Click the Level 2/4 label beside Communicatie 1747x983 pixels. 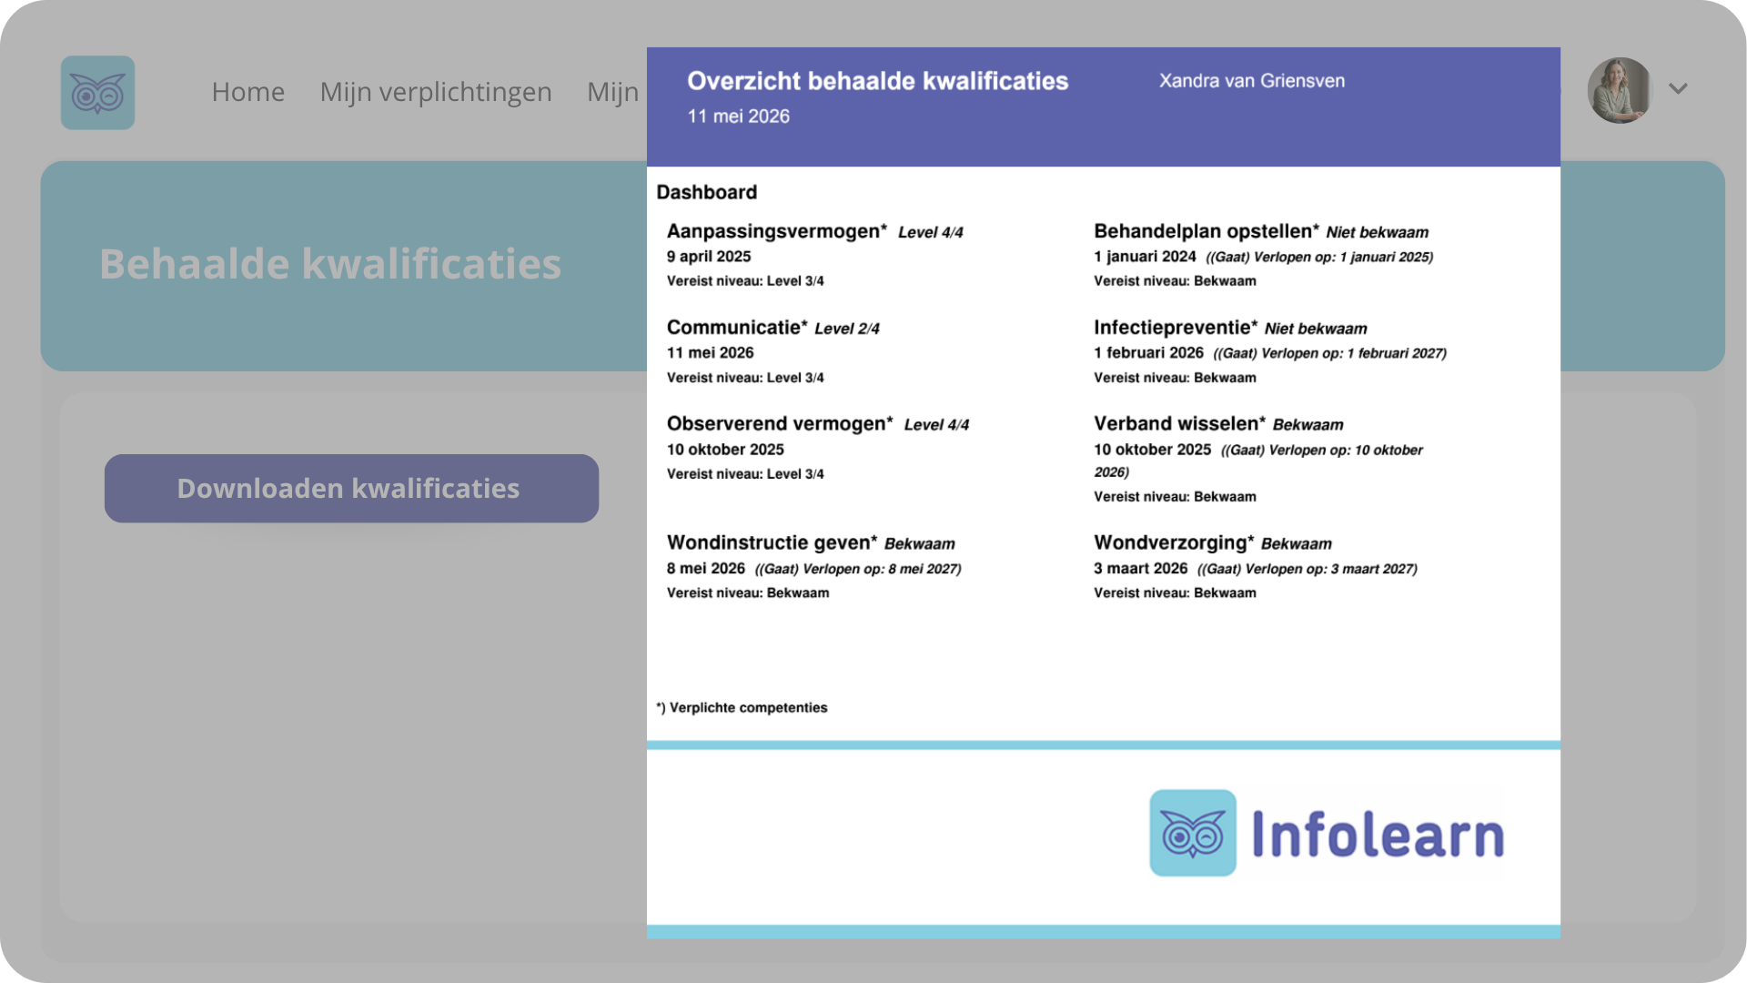(847, 329)
